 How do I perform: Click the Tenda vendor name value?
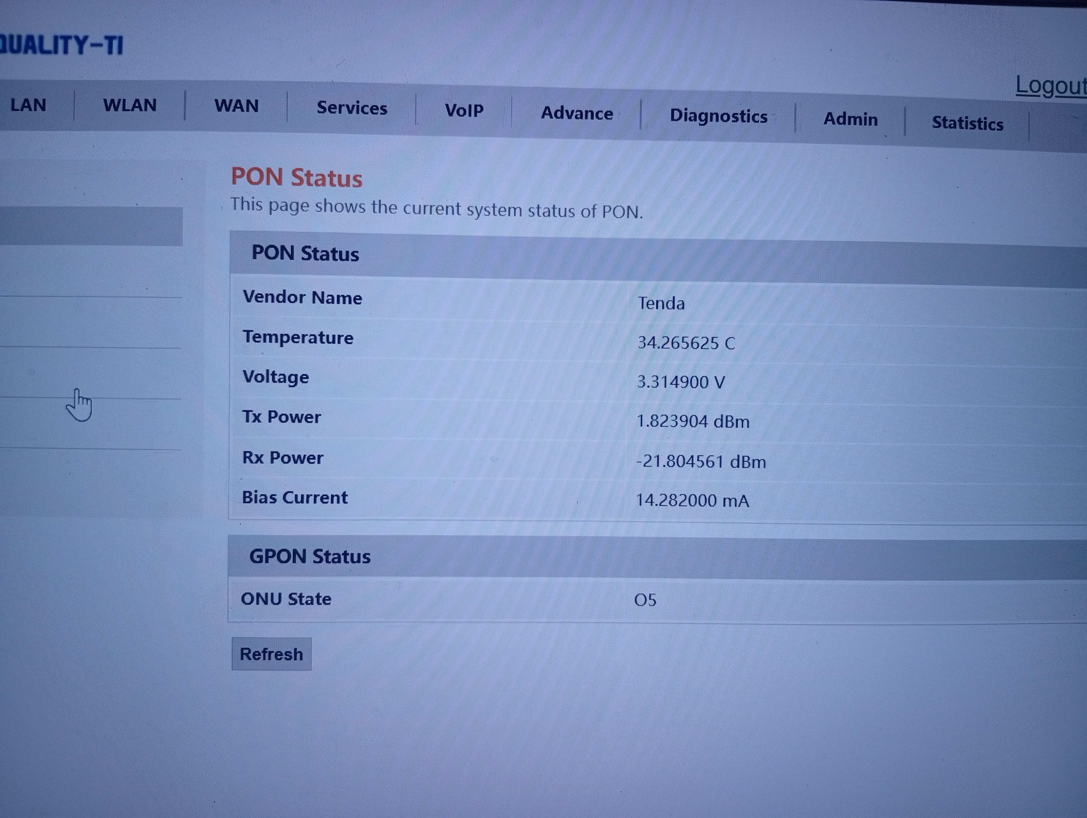click(x=661, y=304)
